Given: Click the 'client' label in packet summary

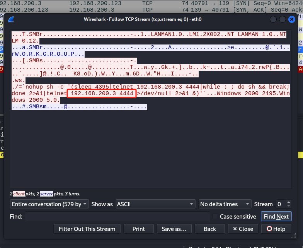Looking at the screenshot, I should [x=19, y=193].
